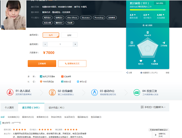The height and width of the screenshot is (138, 182).
Task: Click the calendar icon on radar chart
Action: click(132, 43)
